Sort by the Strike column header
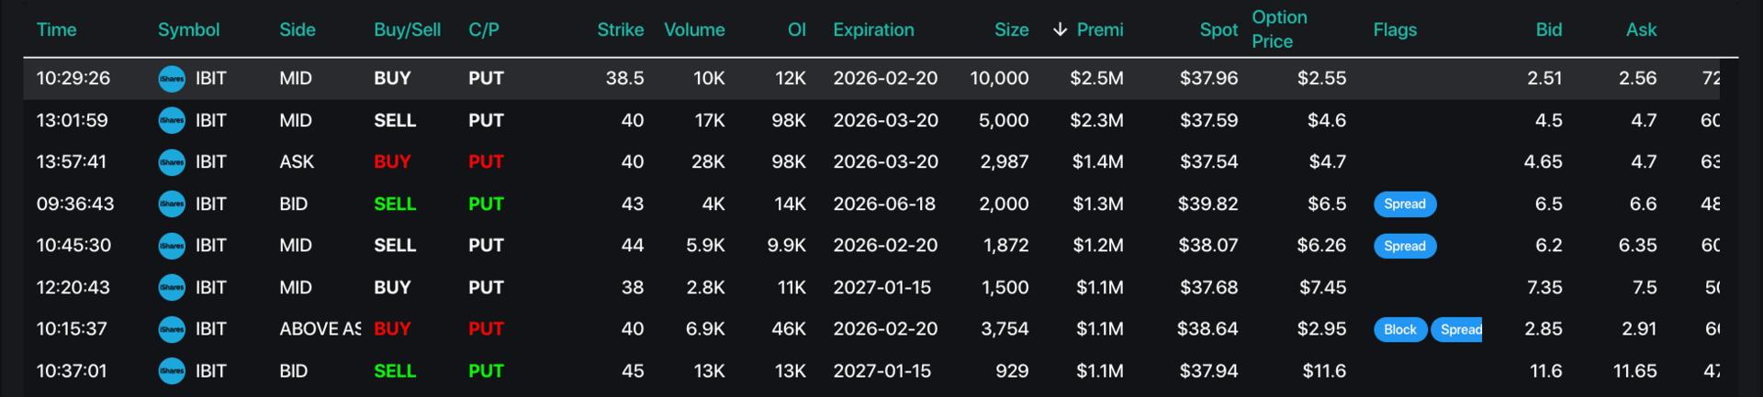Viewport: 1763px width, 397px height. (x=620, y=29)
